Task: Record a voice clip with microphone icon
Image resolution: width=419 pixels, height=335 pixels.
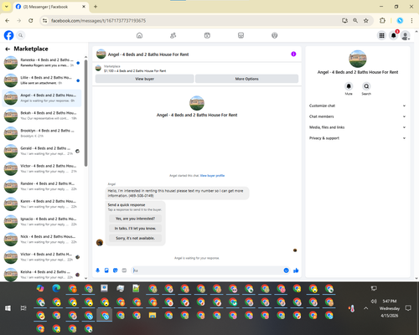Action: tap(98, 271)
